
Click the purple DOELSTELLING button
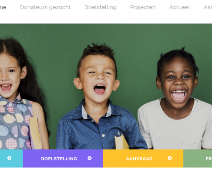(x=63, y=158)
